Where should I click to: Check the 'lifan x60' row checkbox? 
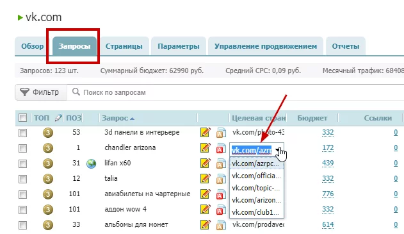22,163
